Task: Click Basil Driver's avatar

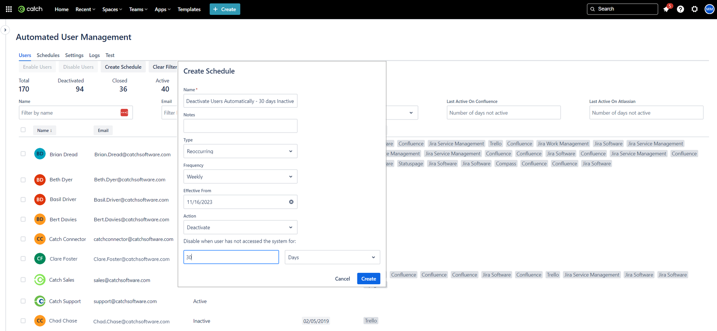Action: [x=40, y=199]
